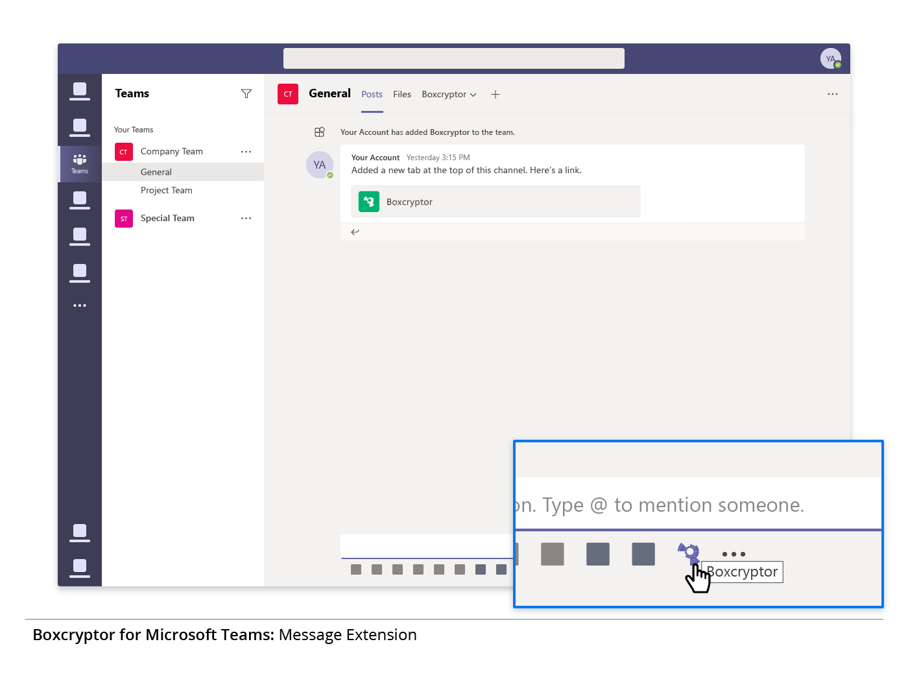Expand the Boxcryptor tab dropdown chevron
The width and height of the screenshot is (908, 681).
tap(473, 95)
